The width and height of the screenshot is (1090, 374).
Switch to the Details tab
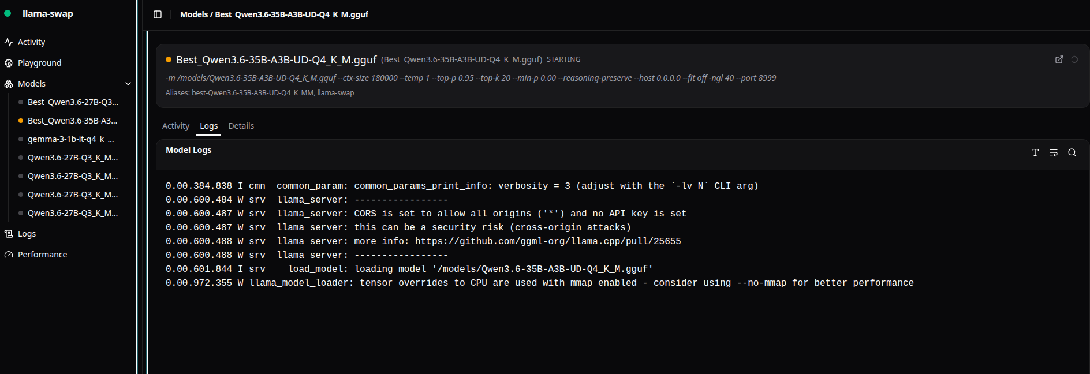click(x=241, y=126)
